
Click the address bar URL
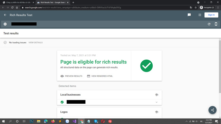tap(73, 7)
